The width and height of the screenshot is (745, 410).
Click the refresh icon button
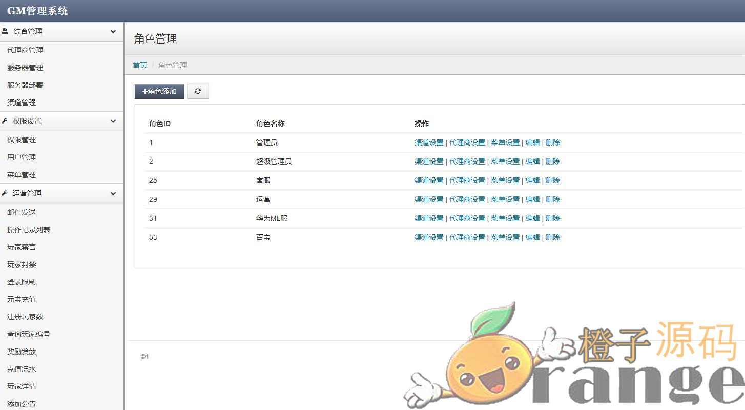coord(198,91)
